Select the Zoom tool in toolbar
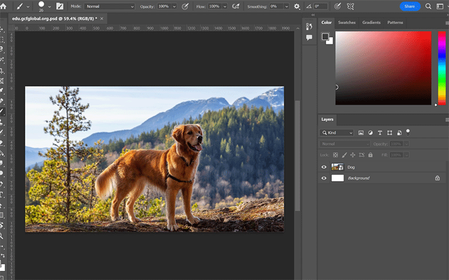The width and height of the screenshot is (449, 280). click(x=2, y=236)
